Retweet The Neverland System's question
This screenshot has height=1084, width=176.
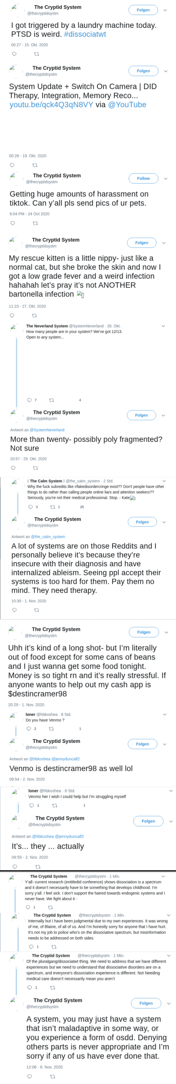[52, 400]
